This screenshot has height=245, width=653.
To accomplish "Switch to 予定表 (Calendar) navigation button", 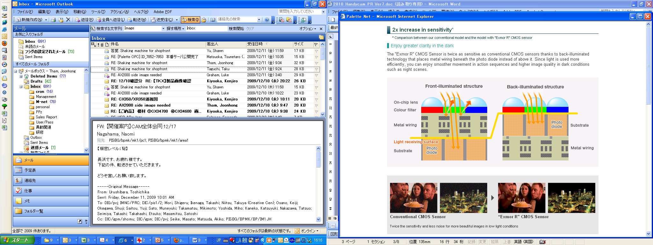I will pyautogui.click(x=51, y=170).
